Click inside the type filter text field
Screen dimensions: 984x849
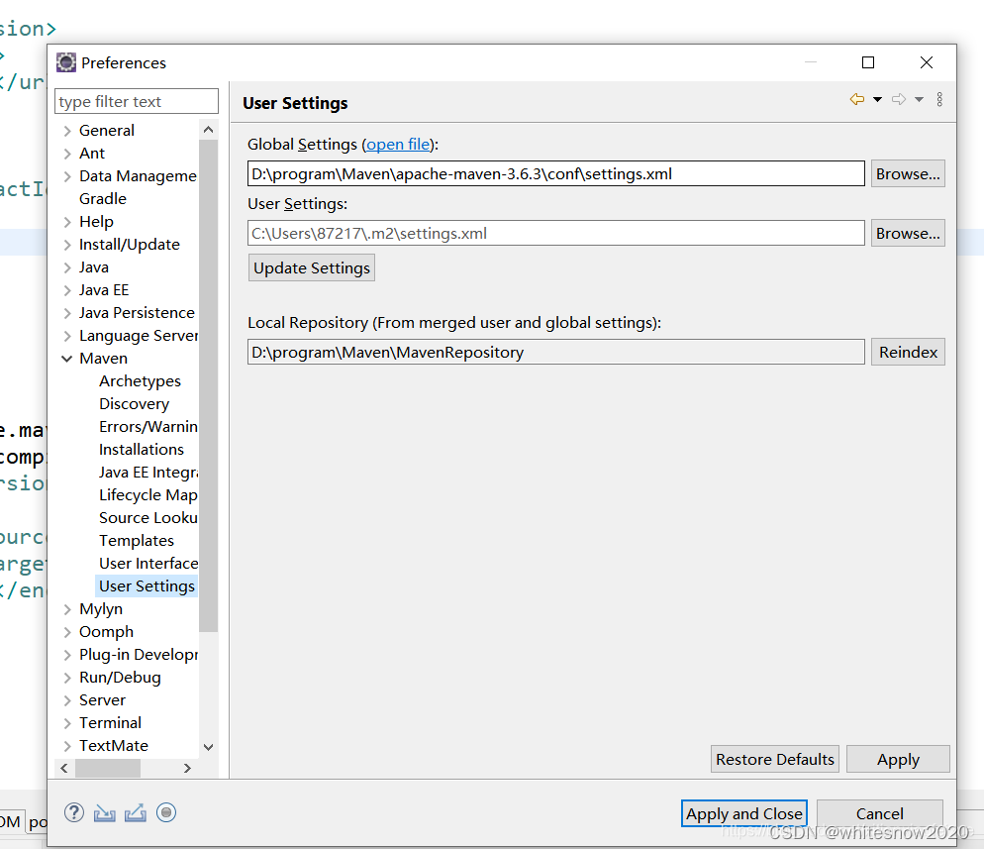coord(136,100)
